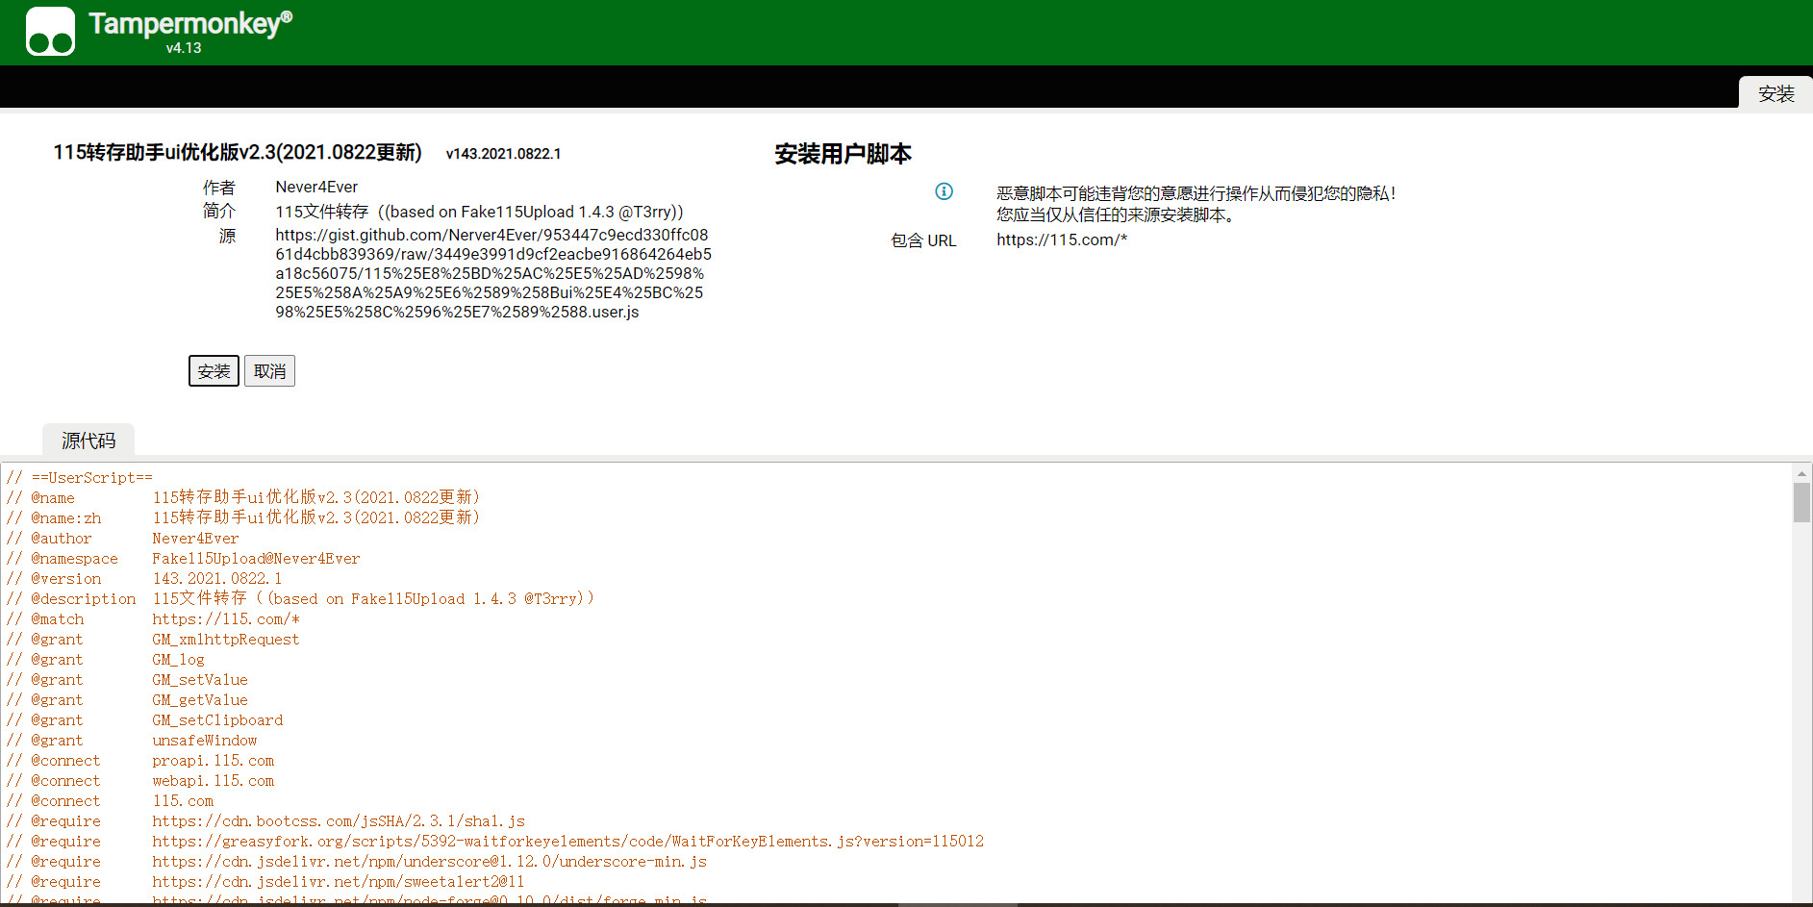The height and width of the screenshot is (907, 1813).
Task: Click the description 115文件转存 in the script details
Action: pos(479,212)
